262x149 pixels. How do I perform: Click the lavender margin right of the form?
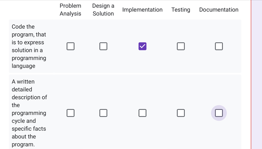tap(257, 74)
